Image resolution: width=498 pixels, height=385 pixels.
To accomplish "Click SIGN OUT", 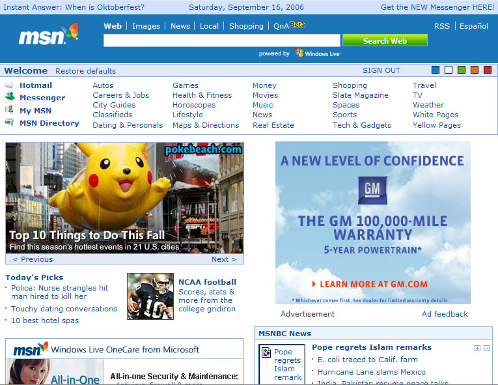I will click(381, 70).
